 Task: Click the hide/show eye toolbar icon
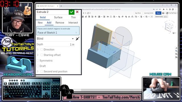point(107,17)
